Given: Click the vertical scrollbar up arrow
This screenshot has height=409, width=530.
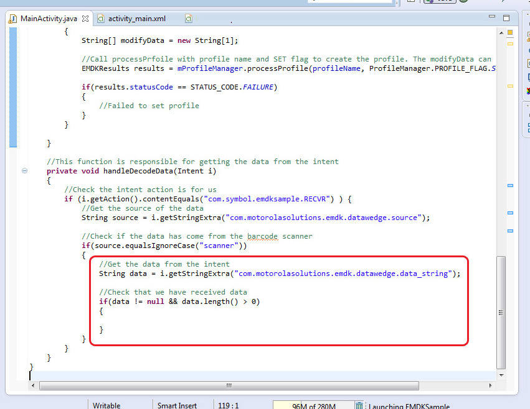Looking at the screenshot, I should [x=501, y=31].
